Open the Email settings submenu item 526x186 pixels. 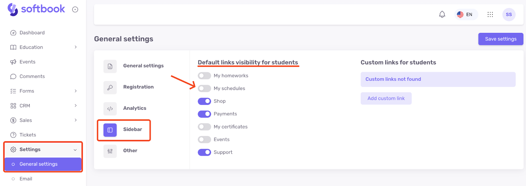click(x=26, y=179)
